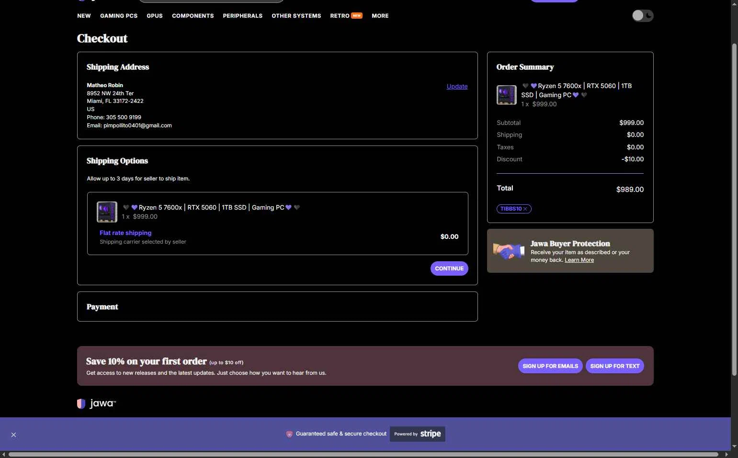Open the MORE menu

[380, 16]
